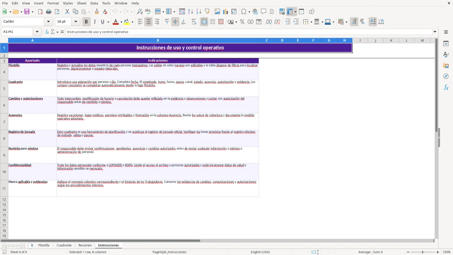Click zoom out minus button
453x255 pixels.
(x=408, y=252)
